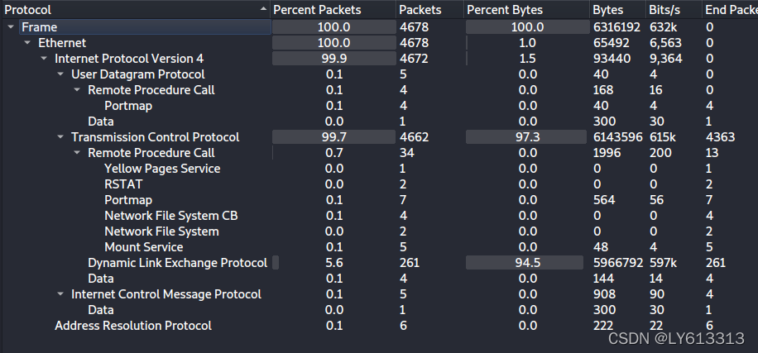The height and width of the screenshot is (353, 758).
Task: Collapse the User Datagram Protocol node
Action: 60,74
